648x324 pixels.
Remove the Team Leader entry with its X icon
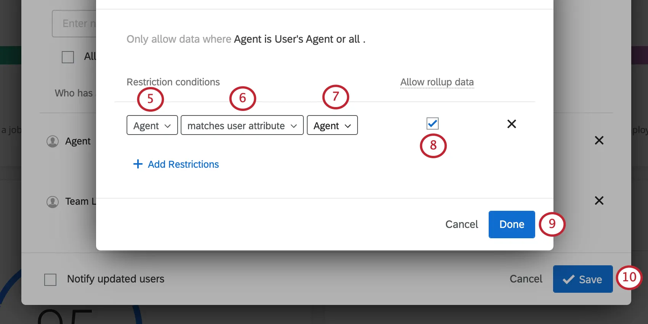point(599,201)
